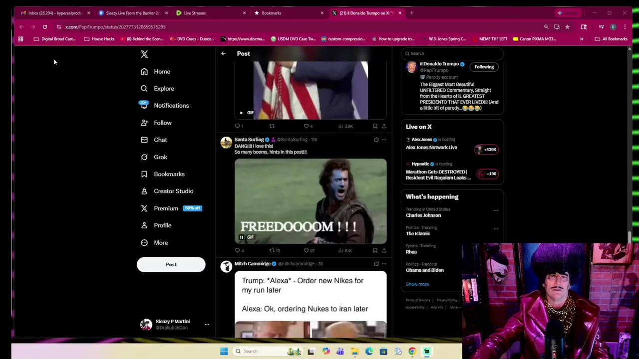Switch to the Inbox Gmail tab

click(55, 13)
